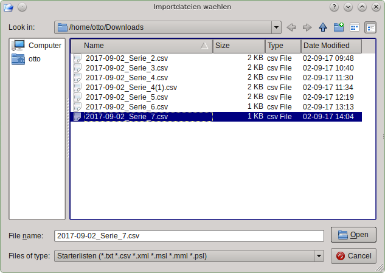Go to the parent directory
The height and width of the screenshot is (273, 385).
point(323,27)
